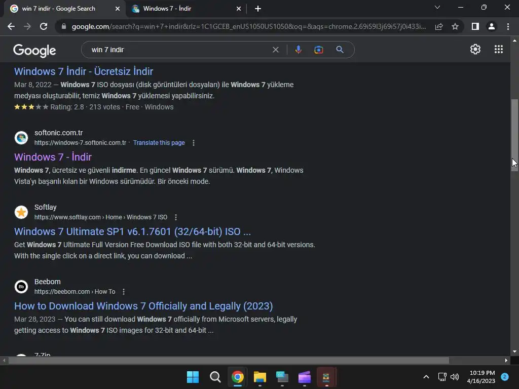The image size is (519, 389).
Task: Submit search with the magnifier icon
Action: coord(340,50)
